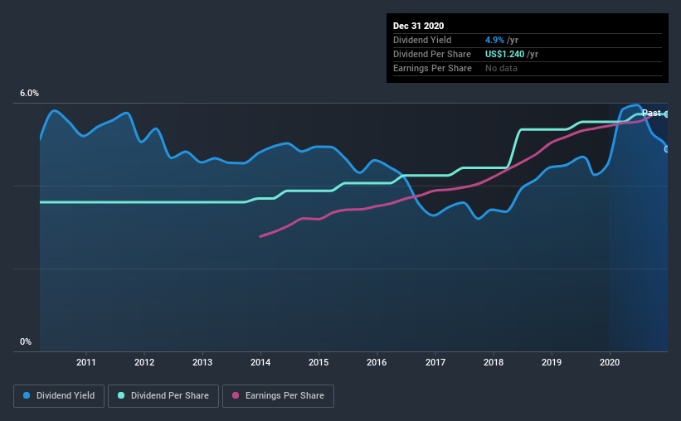Click the 6.0% y-axis label
The width and height of the screenshot is (681, 421).
29,94
